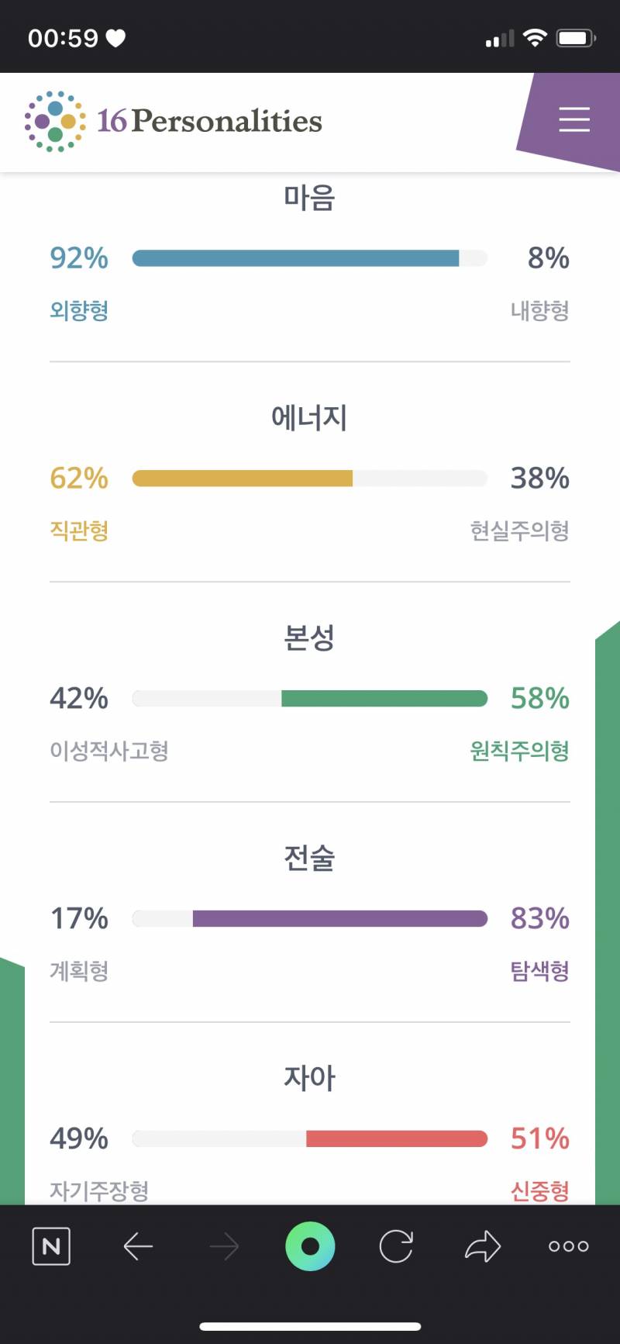
Task: Tap the grayed forward navigation arrow
Action: [x=224, y=1246]
